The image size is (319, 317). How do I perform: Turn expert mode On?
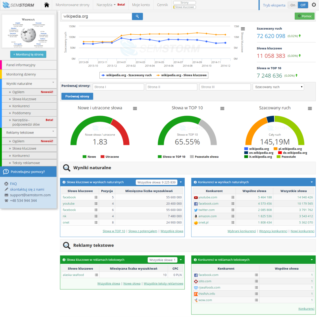[x=293, y=5]
